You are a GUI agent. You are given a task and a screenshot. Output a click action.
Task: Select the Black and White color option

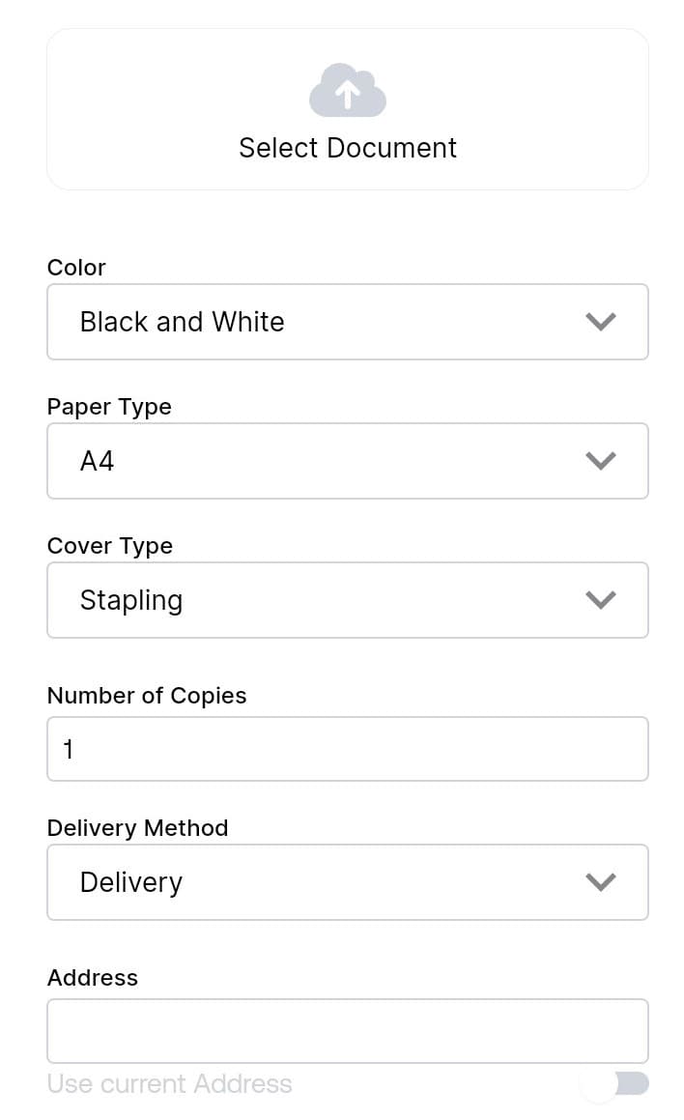pyautogui.click(x=183, y=322)
